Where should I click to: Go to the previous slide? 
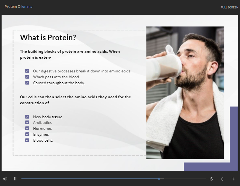pos(222,179)
